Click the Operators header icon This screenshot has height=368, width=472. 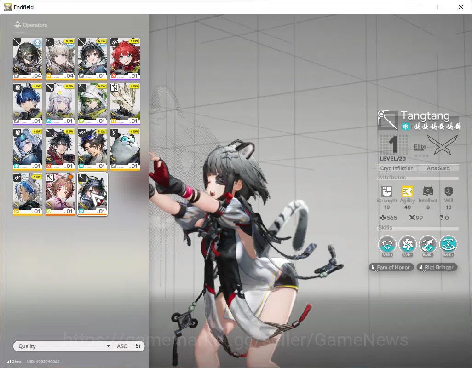pyautogui.click(x=17, y=24)
